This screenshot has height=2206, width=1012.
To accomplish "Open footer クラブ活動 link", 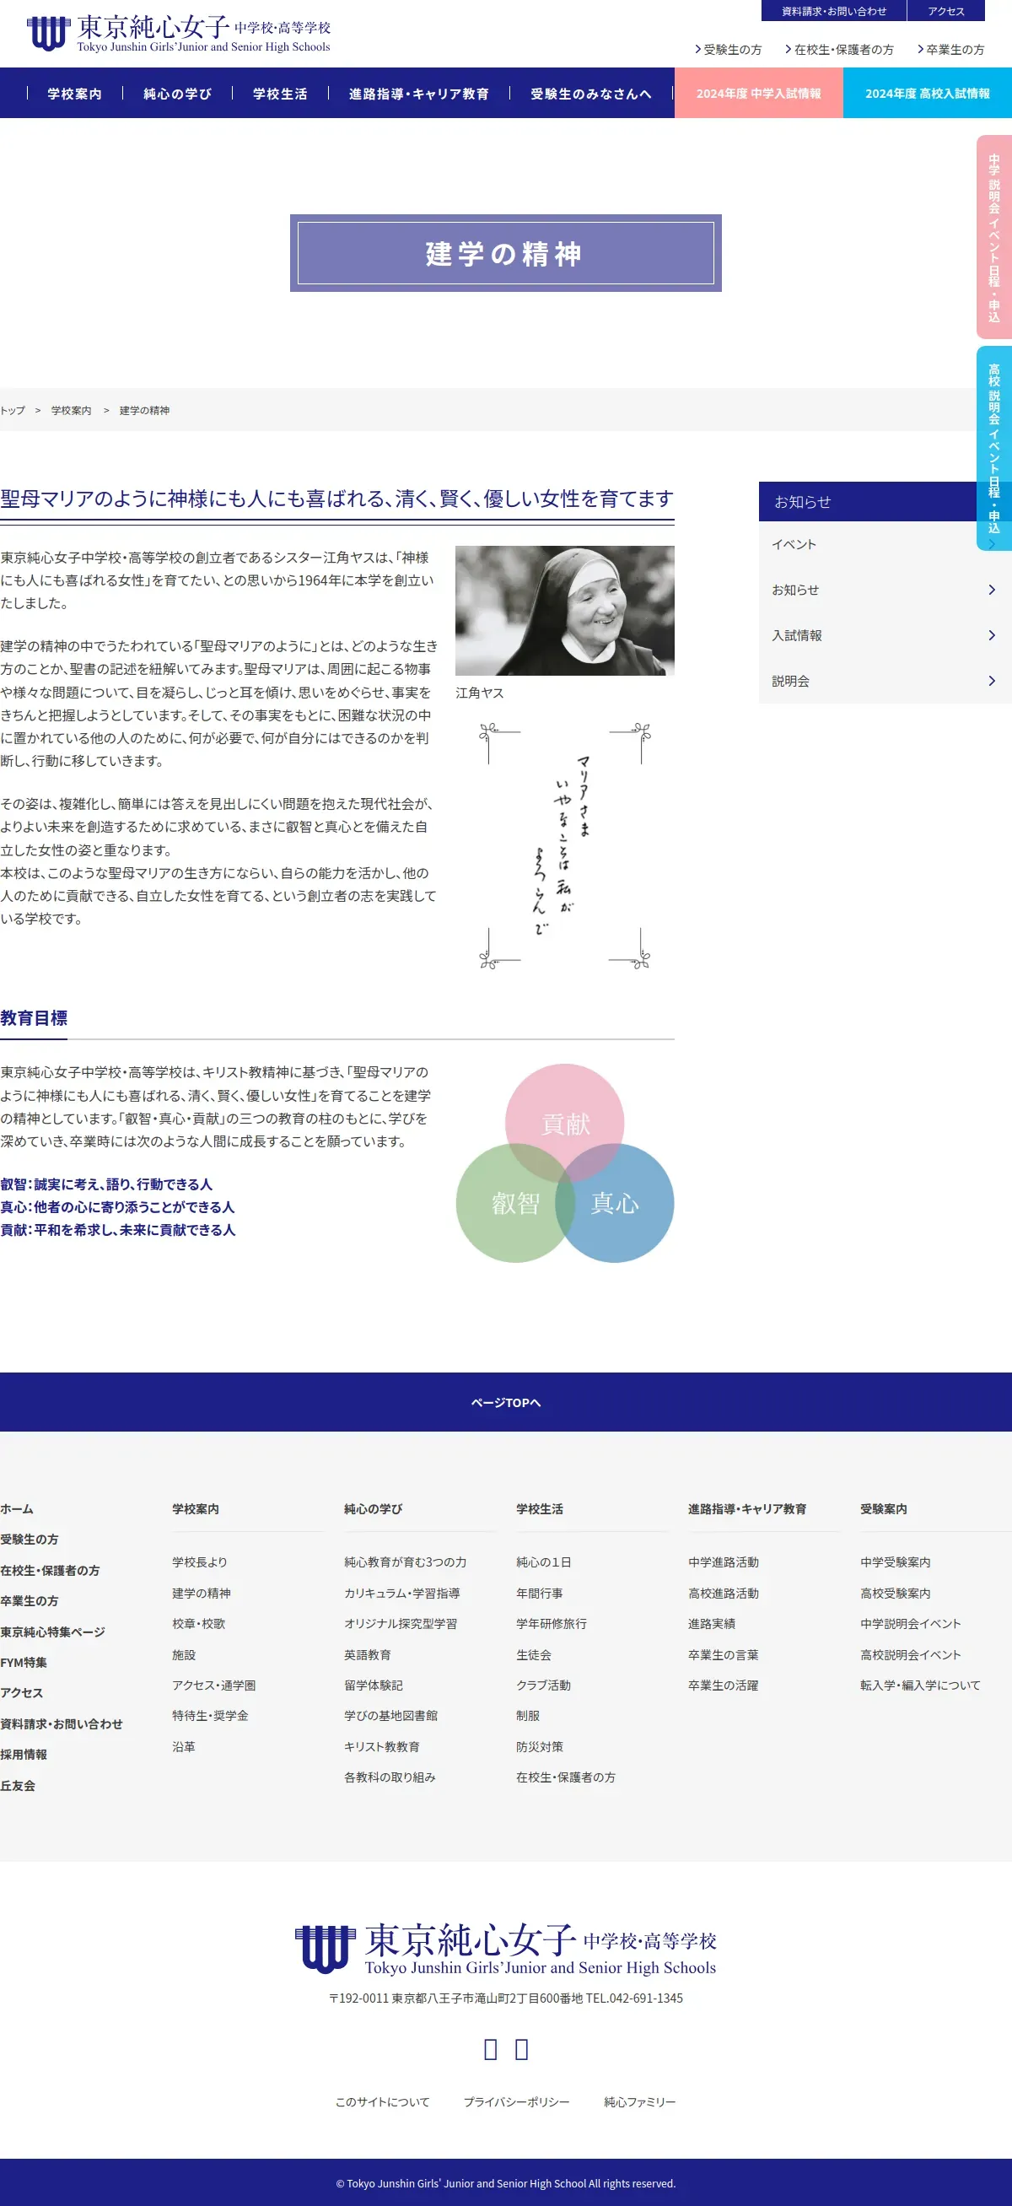I will pyautogui.click(x=544, y=1686).
